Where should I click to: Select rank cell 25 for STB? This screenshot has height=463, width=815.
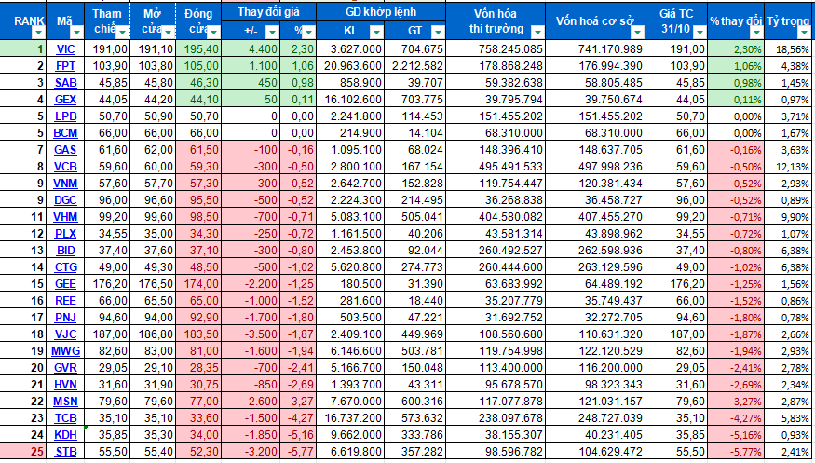point(23,452)
